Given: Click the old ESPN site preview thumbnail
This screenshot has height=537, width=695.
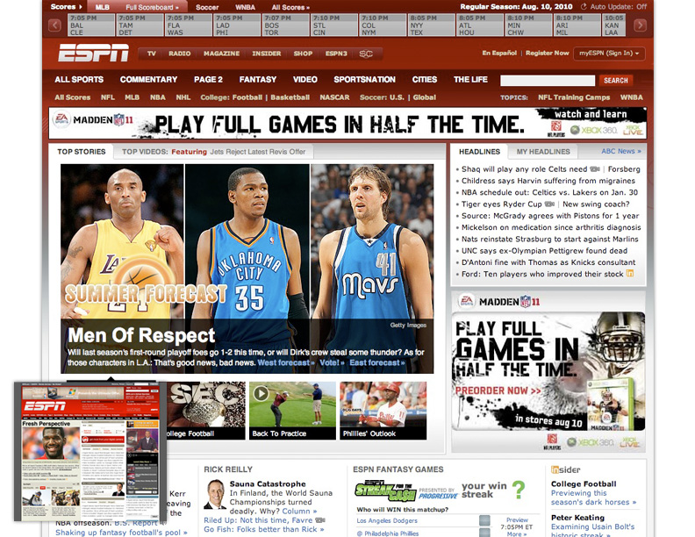Looking at the screenshot, I should click(x=90, y=452).
